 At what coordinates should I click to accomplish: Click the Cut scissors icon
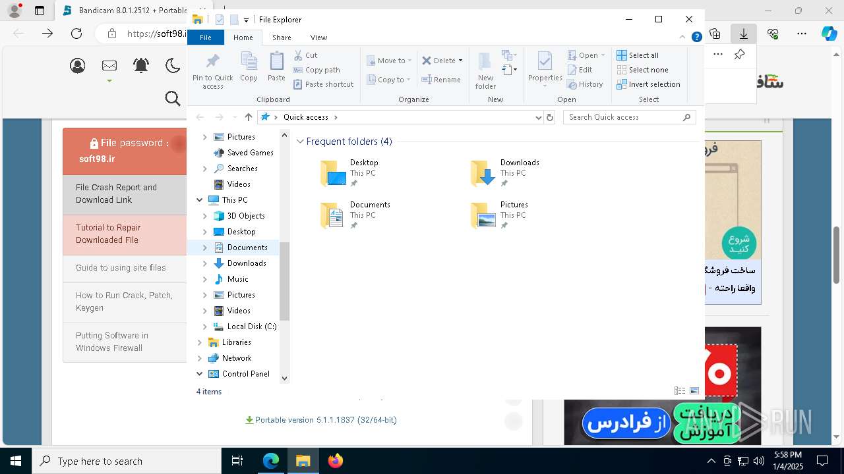298,55
